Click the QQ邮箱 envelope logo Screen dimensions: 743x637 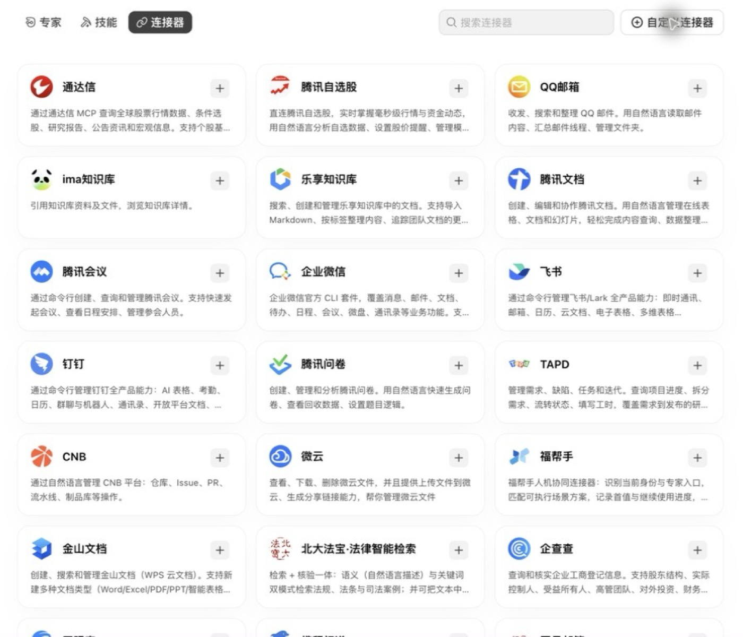tap(519, 87)
